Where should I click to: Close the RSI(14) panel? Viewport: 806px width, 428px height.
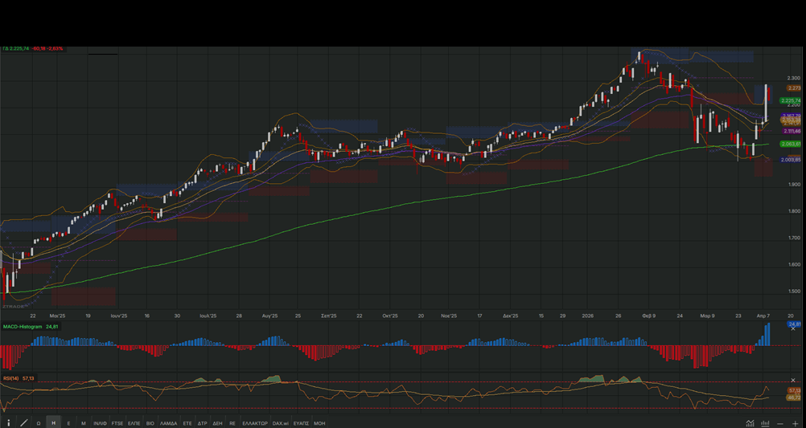[792, 381]
